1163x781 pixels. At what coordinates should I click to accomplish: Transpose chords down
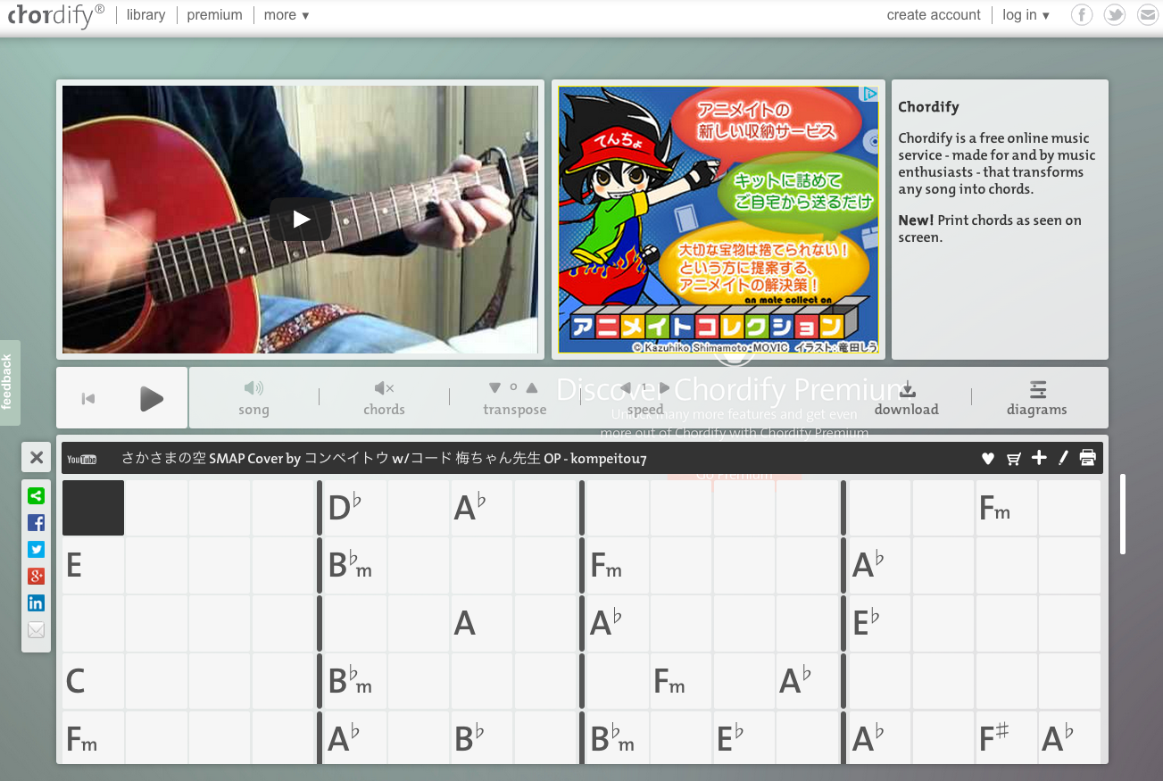click(x=494, y=387)
